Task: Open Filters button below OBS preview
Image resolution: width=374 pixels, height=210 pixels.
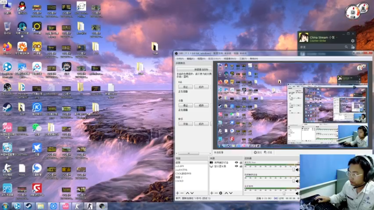Action: [268, 153]
